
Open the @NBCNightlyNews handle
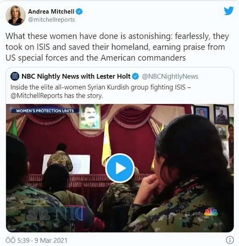click(170, 76)
